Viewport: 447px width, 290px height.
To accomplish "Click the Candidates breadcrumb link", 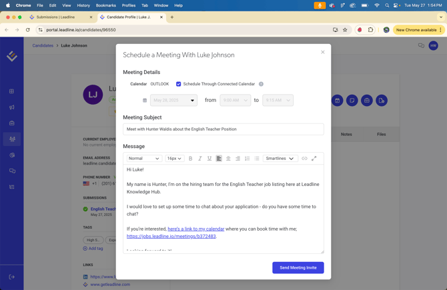I will coord(43,45).
